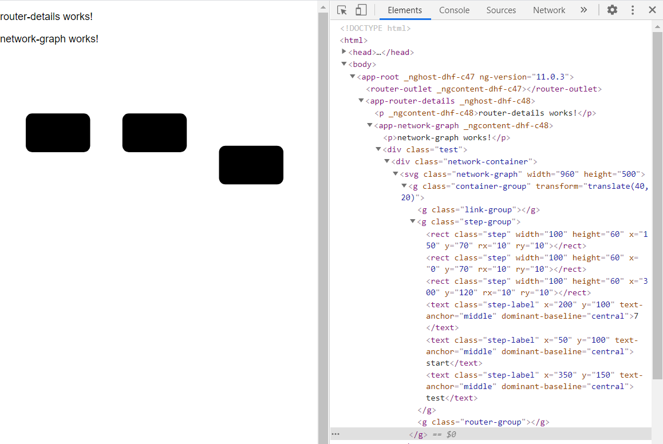Click the svg height value 500
The width and height of the screenshot is (663, 444).
pyautogui.click(x=628, y=173)
